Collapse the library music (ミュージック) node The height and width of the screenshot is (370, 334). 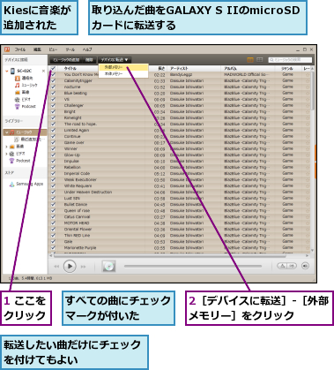coord(7,132)
